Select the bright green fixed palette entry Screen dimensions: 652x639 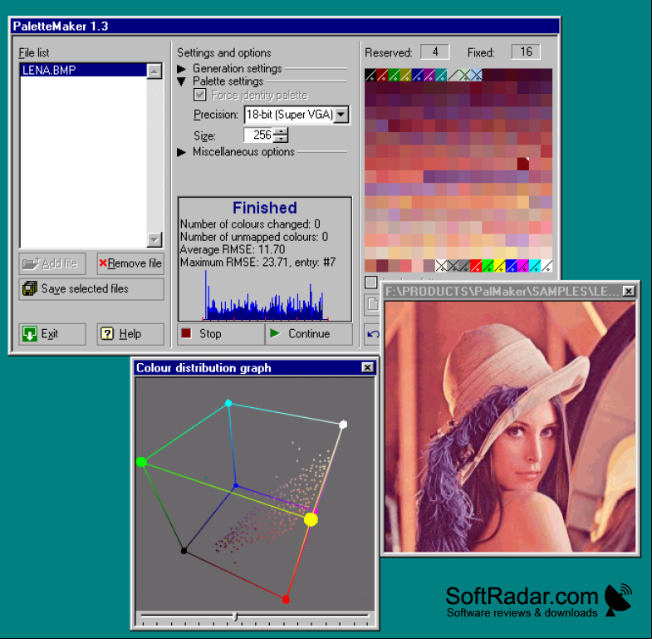(x=488, y=265)
